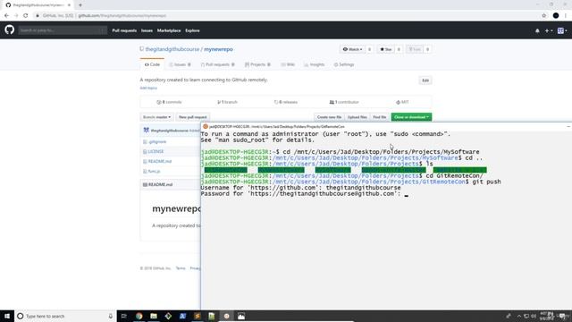572x322 pixels.
Task: Open File Explorer from the taskbar
Action: (x=154, y=316)
